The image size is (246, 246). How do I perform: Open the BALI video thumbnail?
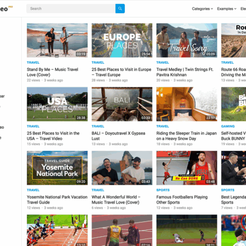pos(122,104)
